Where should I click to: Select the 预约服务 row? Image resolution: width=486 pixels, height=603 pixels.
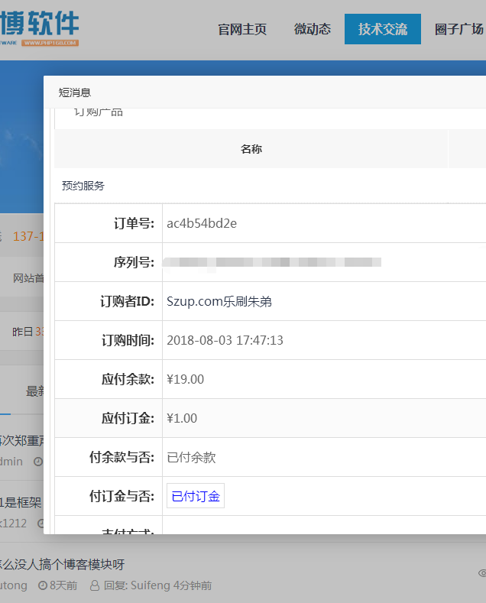tap(83, 186)
